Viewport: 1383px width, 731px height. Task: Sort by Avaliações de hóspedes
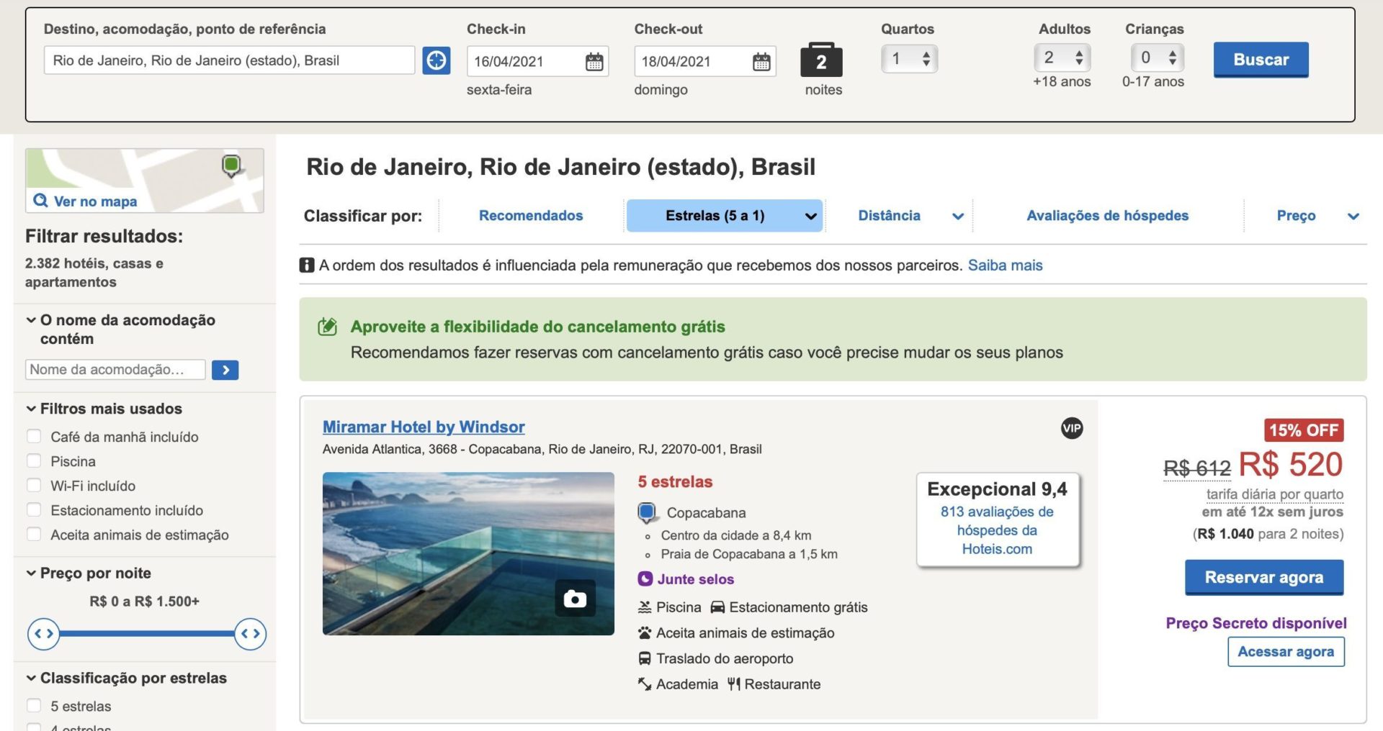(x=1108, y=216)
